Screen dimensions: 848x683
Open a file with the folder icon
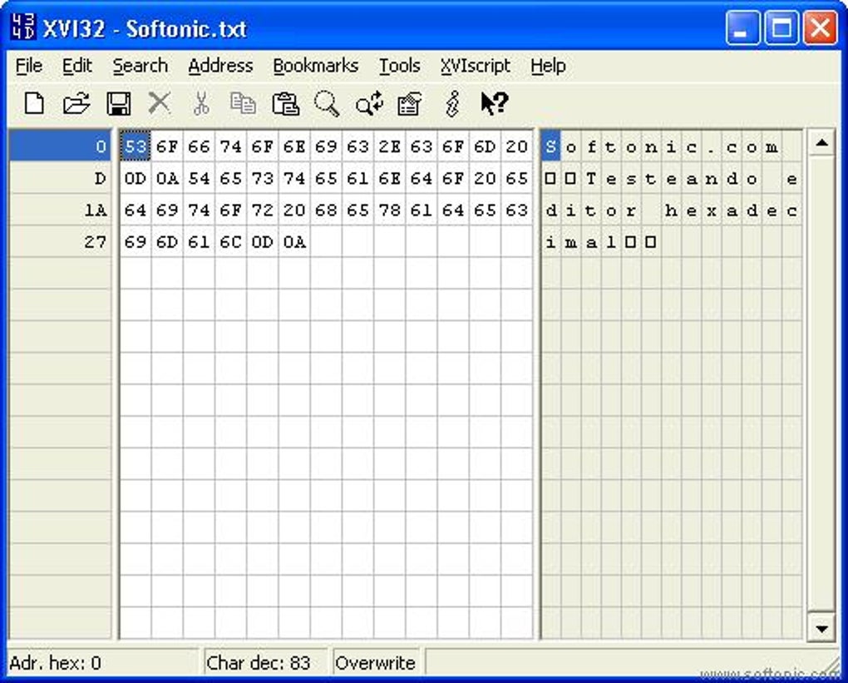point(76,103)
